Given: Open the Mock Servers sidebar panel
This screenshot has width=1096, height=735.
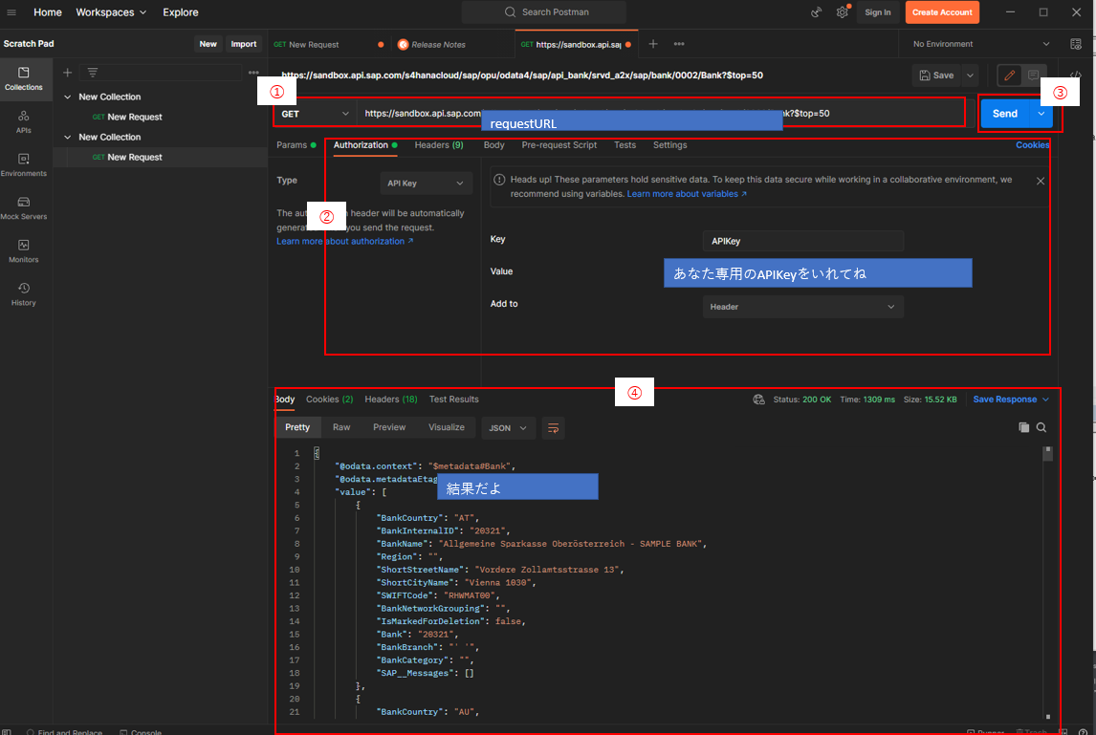Looking at the screenshot, I should (x=24, y=208).
